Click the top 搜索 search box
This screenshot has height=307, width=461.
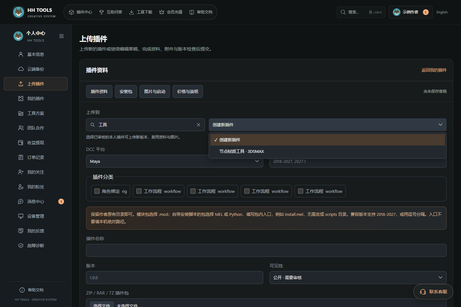point(361,12)
